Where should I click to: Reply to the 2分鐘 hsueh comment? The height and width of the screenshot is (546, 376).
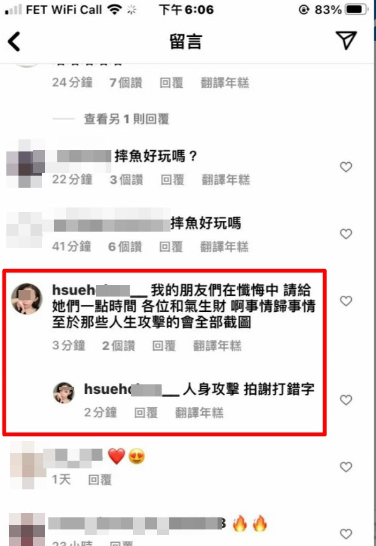146,412
